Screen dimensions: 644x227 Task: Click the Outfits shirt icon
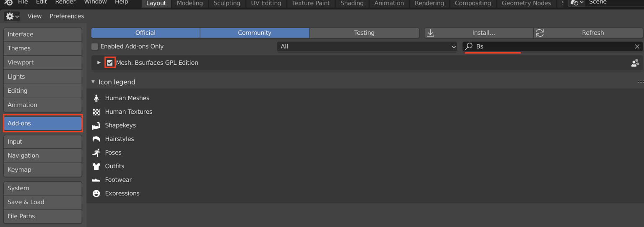(x=96, y=166)
